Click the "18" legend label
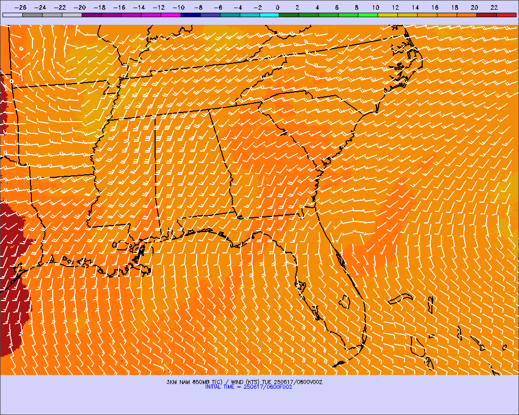The width and height of the screenshot is (519, 415). pyautogui.click(x=455, y=7)
